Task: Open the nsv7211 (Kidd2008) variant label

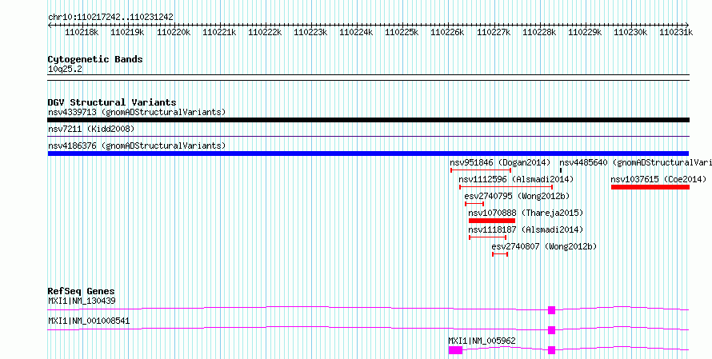Action: [91, 130]
